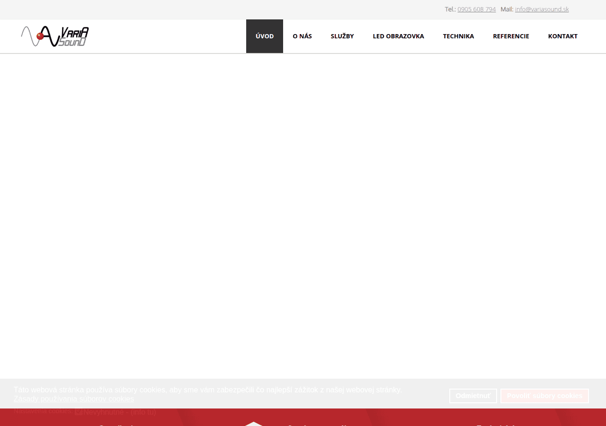The height and width of the screenshot is (426, 606).
Task: Click the Varia Sound logo
Action: 55,36
